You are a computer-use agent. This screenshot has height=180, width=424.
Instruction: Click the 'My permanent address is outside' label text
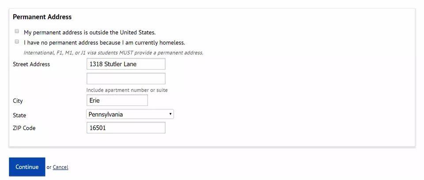(90, 32)
